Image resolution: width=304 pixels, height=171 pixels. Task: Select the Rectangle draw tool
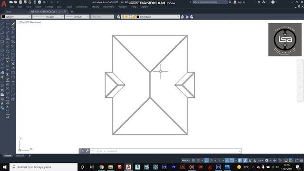(x=2, y=41)
